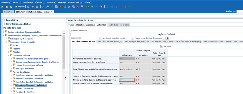Click cube icon beside Sommaire des changements
This screenshot has height=94, width=243.
(x=14, y=62)
